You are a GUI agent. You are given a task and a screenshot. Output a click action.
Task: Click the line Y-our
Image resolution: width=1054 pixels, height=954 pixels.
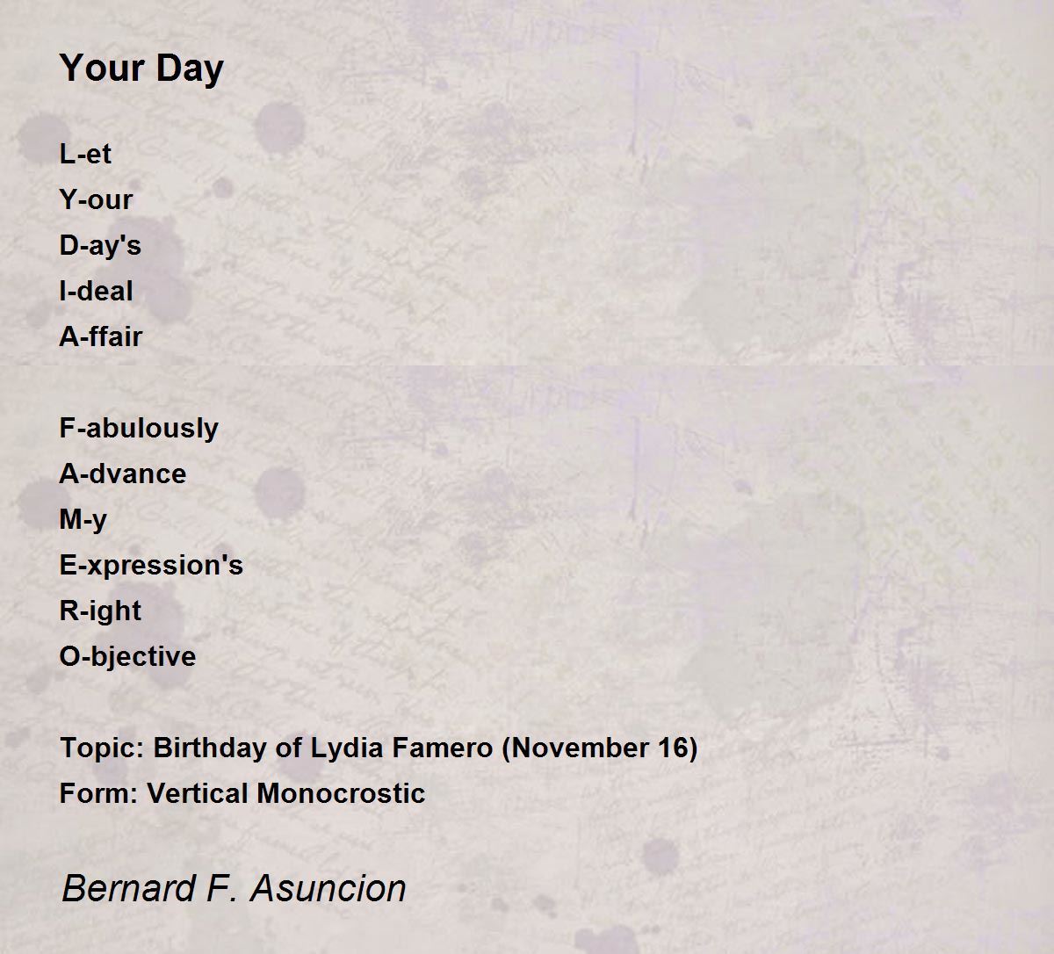(x=96, y=199)
